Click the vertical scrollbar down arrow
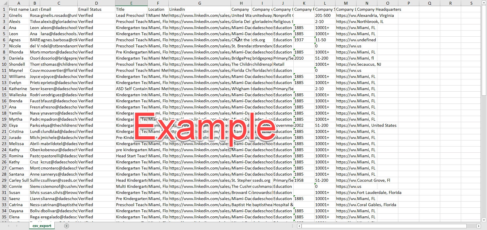 point(484,220)
